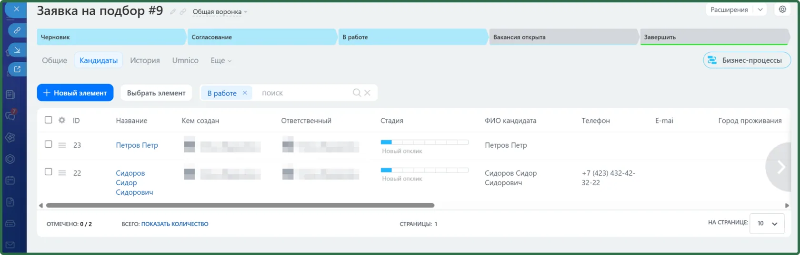Viewport: 800px width, 255px height.
Task: Close the slider panel with the X icon
Action: tap(16, 9)
